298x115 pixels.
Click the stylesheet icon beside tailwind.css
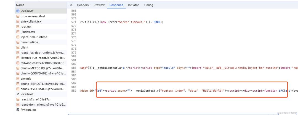point(18,63)
